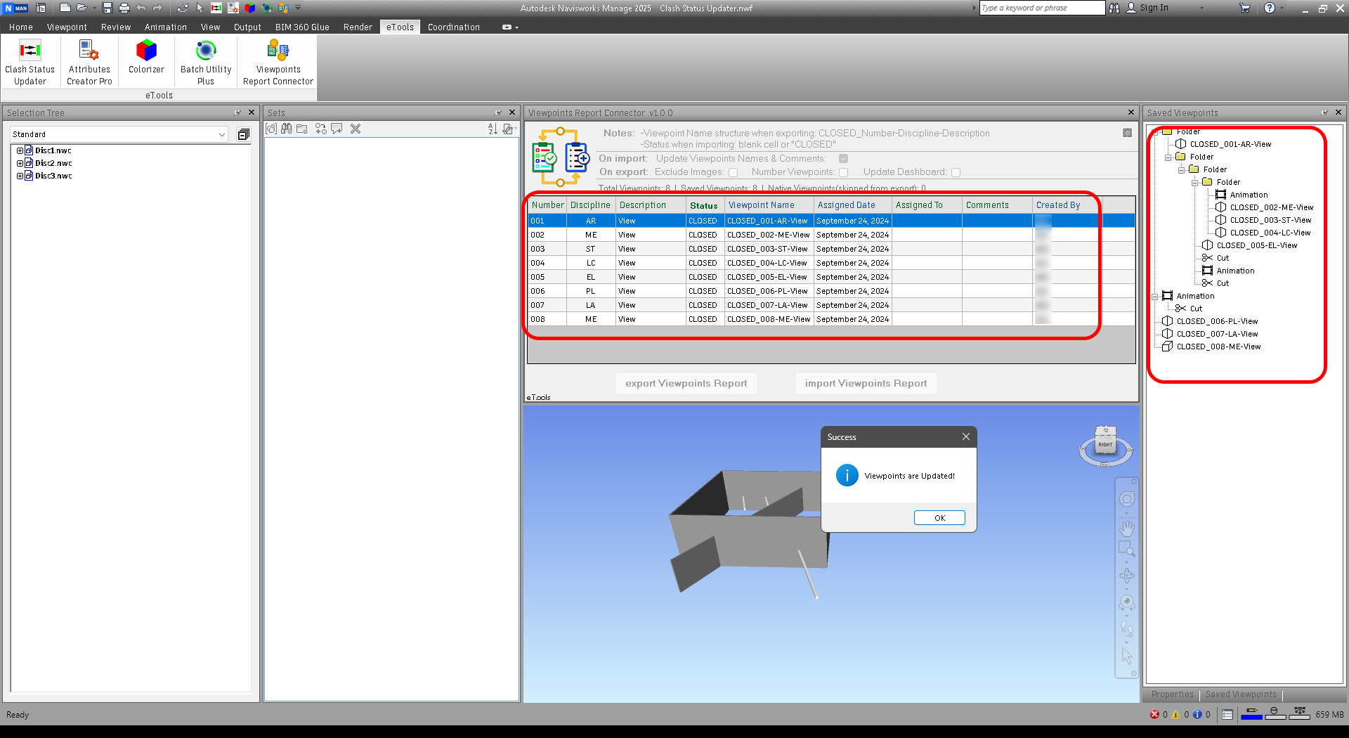Click the Select arrow in navigation bar
Viewport: 1349px width, 738px height.
pos(1127,656)
